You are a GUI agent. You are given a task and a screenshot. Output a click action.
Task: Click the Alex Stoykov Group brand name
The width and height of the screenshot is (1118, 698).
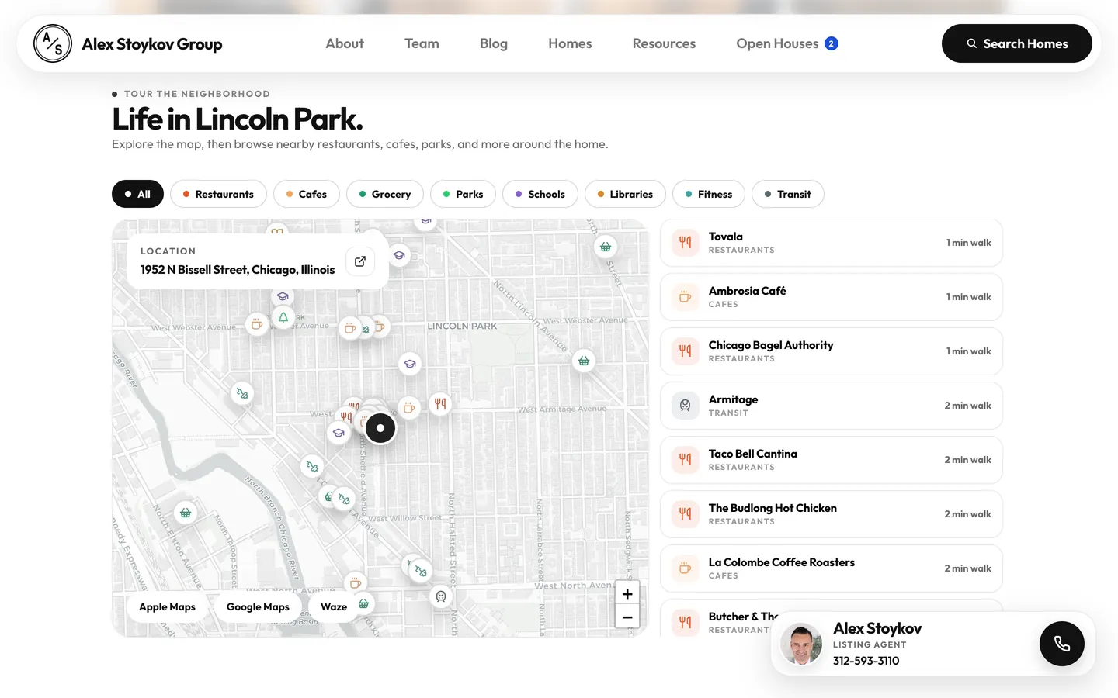pos(152,44)
